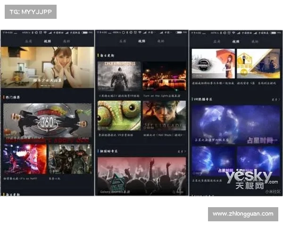Open 我的 tab in right phone screen
Image resolution: width=283 pixels, height=226 pixels.
click(x=255, y=41)
